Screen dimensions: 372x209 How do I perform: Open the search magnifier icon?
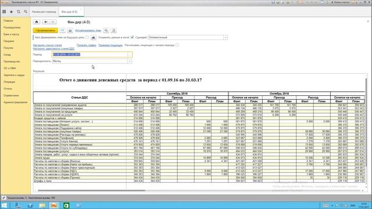[x=26, y=12]
